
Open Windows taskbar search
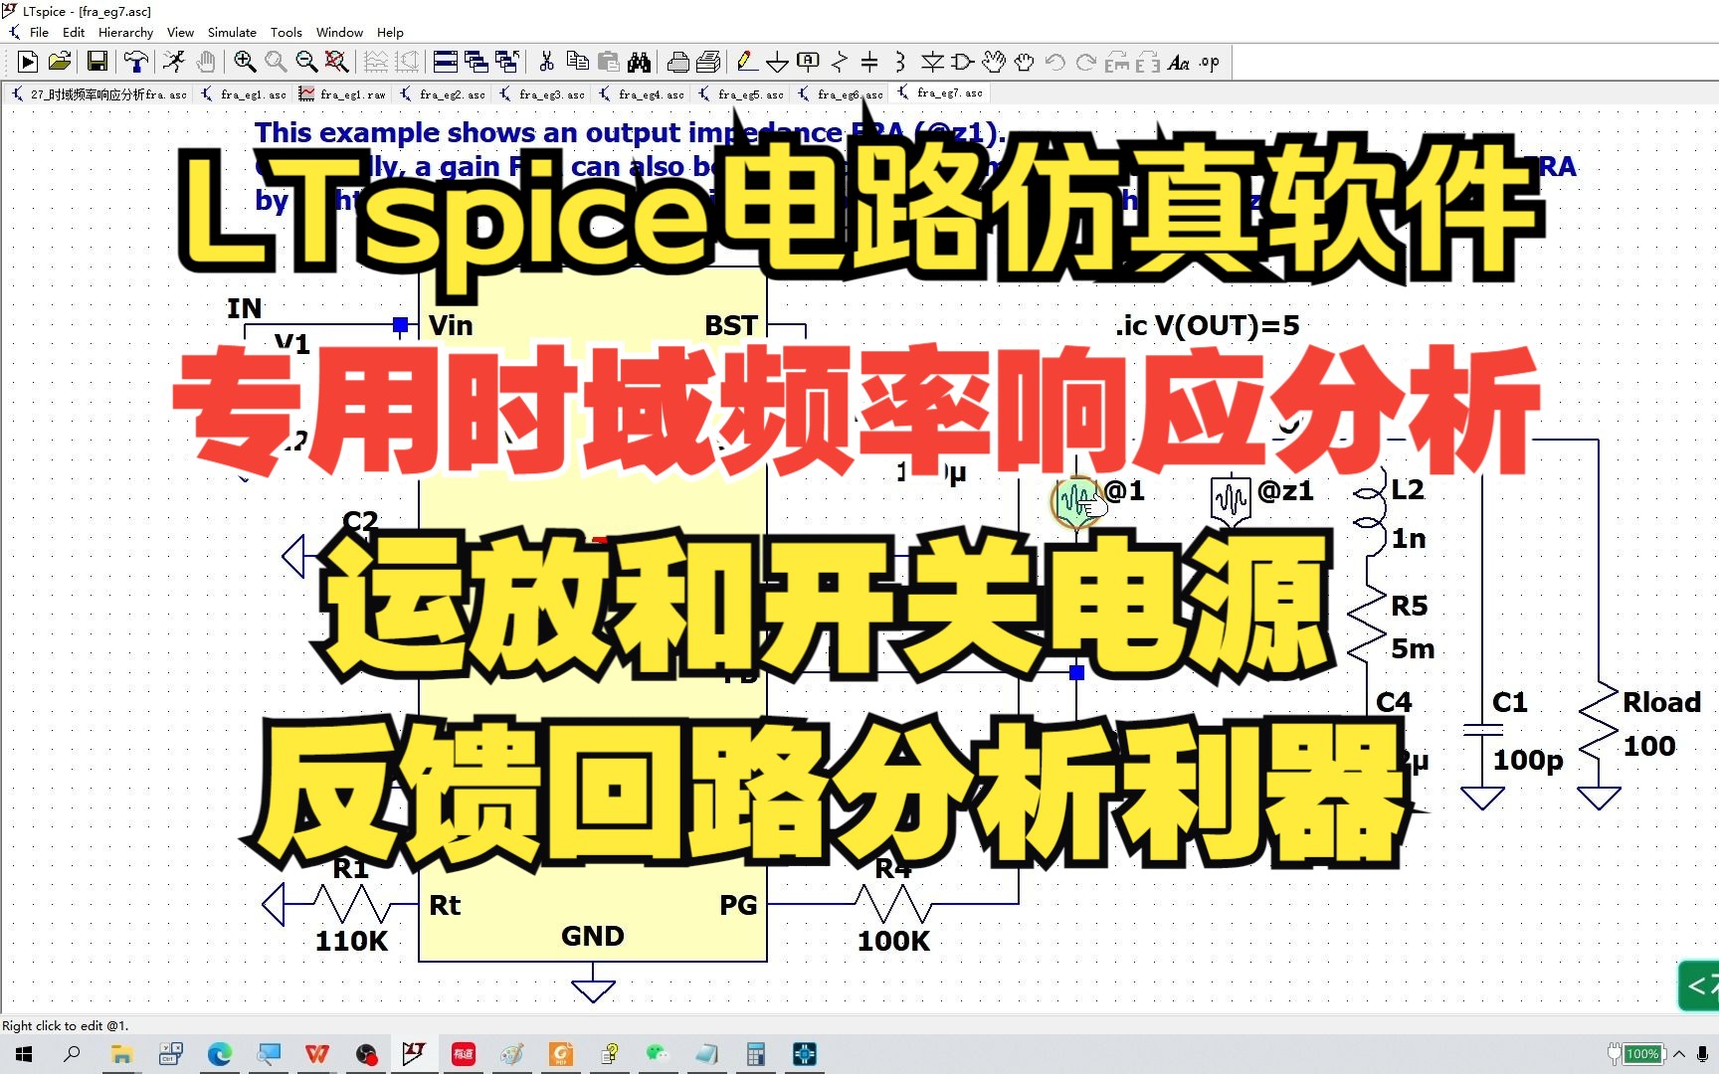point(72,1054)
